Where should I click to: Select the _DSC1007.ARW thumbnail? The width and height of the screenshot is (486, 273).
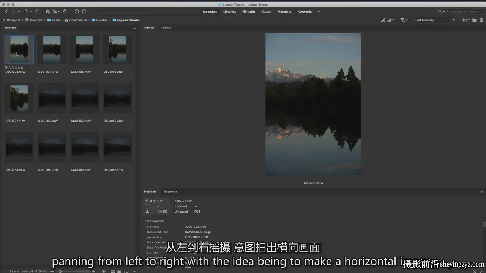click(x=19, y=98)
